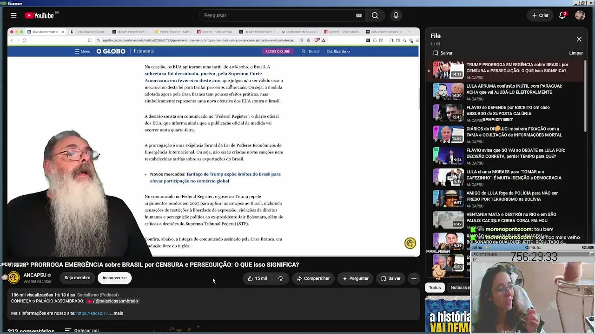
Task: Click the Perguntar button
Action: point(356,278)
